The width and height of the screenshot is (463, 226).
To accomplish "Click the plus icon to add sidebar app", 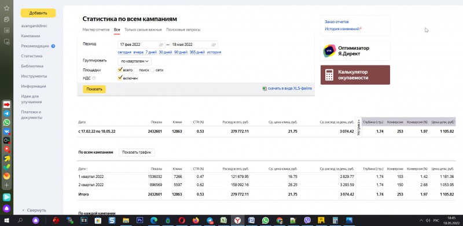I will [x=6, y=185].
